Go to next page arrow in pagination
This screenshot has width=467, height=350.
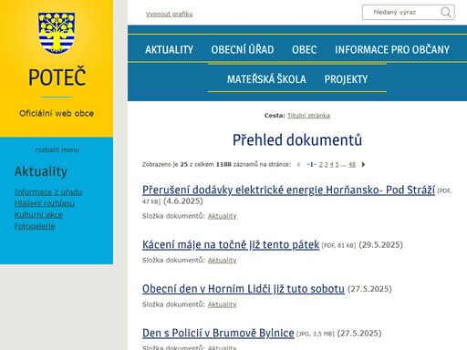363,165
